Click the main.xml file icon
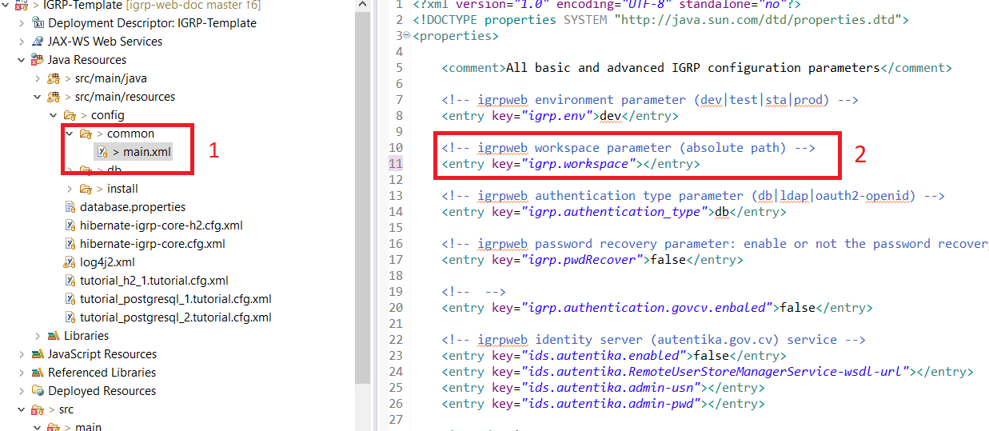 click(102, 152)
